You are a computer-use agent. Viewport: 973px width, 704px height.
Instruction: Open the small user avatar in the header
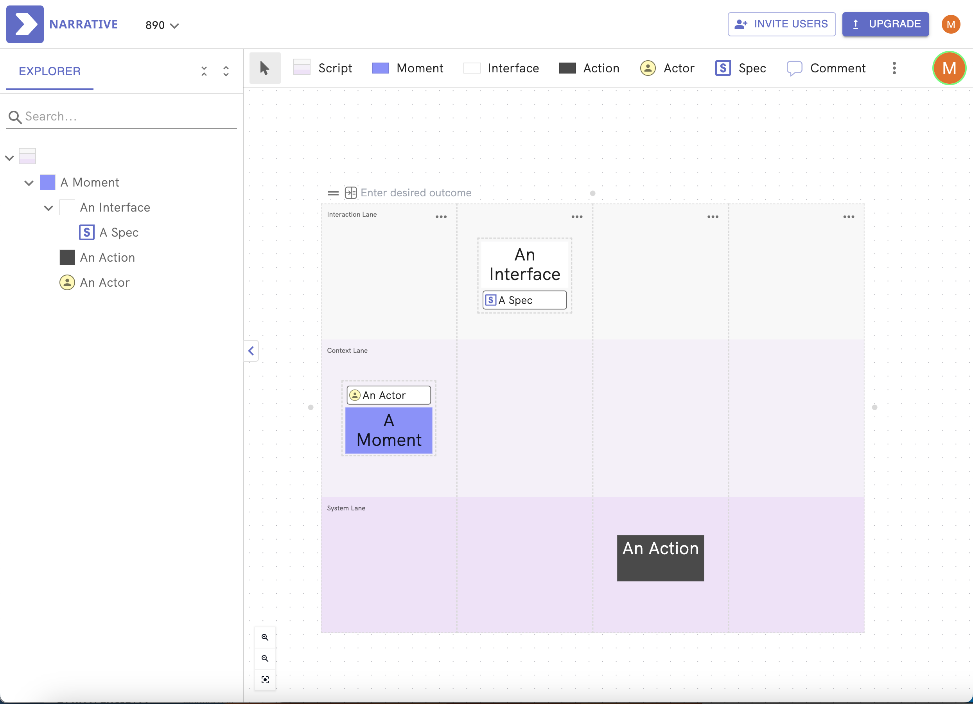[950, 25]
